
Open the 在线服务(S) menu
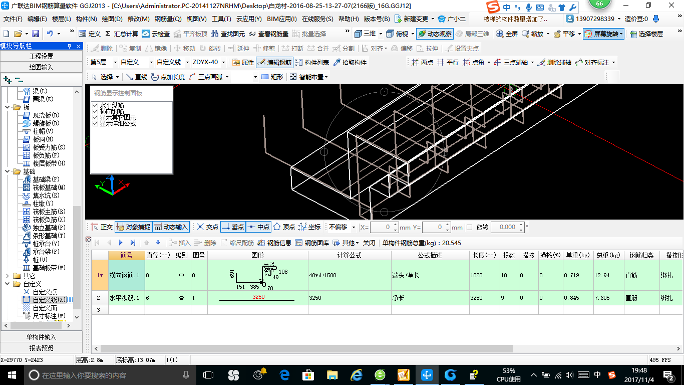[317, 19]
